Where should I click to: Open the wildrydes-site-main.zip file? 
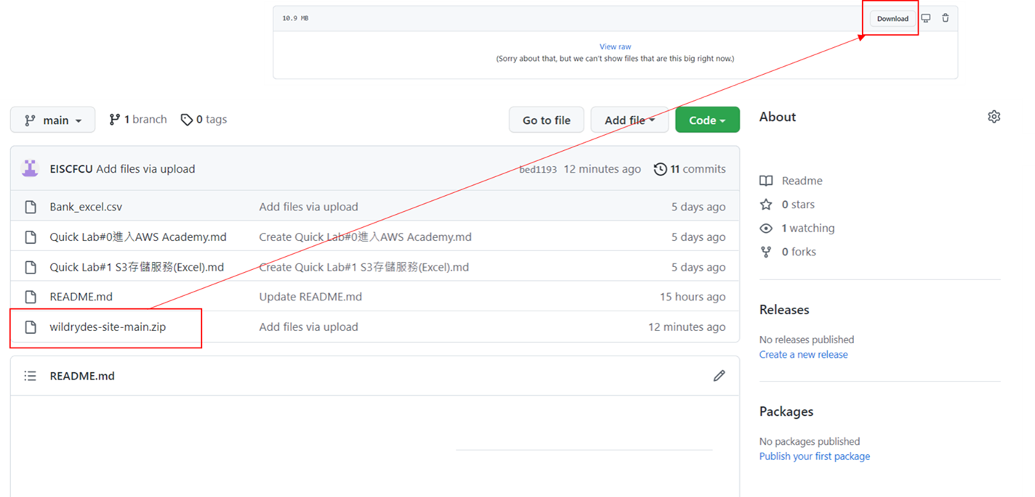tap(108, 327)
